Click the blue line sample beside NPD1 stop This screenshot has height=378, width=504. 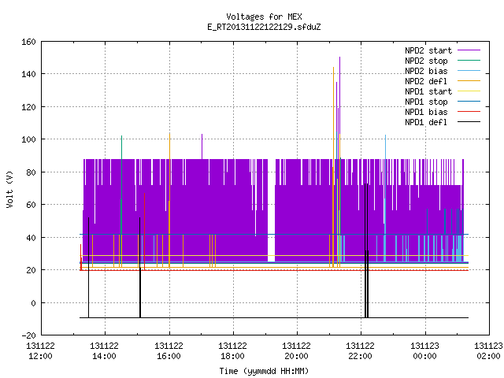[x=469, y=102]
